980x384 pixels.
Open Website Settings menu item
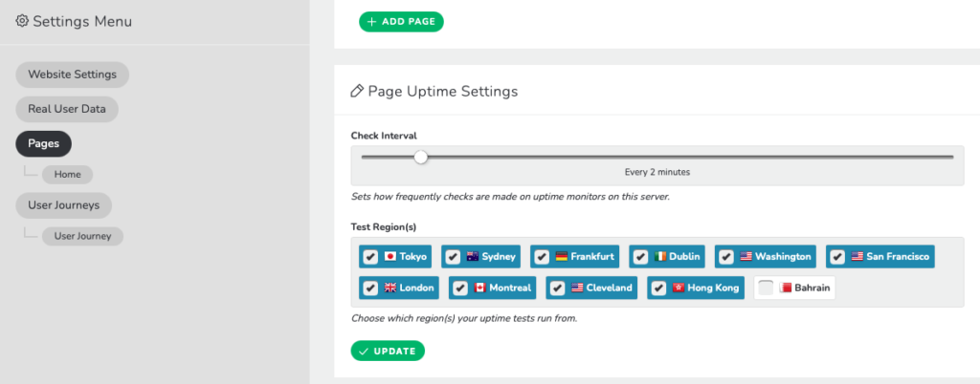73,75
